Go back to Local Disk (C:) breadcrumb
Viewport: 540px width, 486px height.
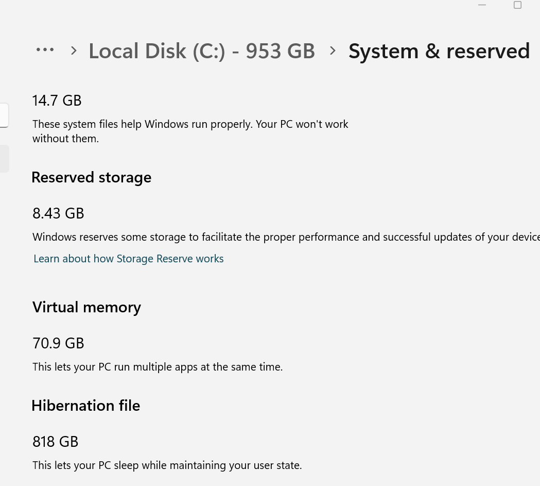(x=201, y=51)
